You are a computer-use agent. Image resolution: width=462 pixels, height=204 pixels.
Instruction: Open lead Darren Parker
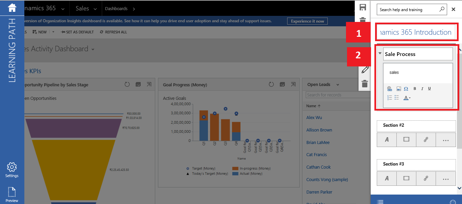[319, 192]
